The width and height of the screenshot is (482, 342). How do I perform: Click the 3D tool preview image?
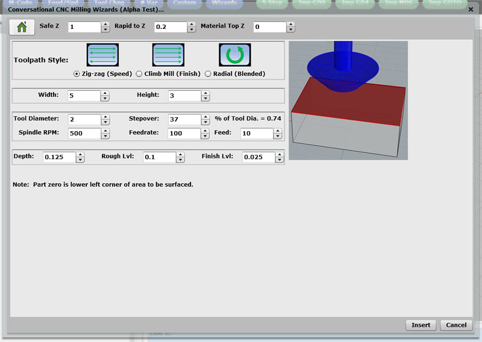click(x=348, y=101)
